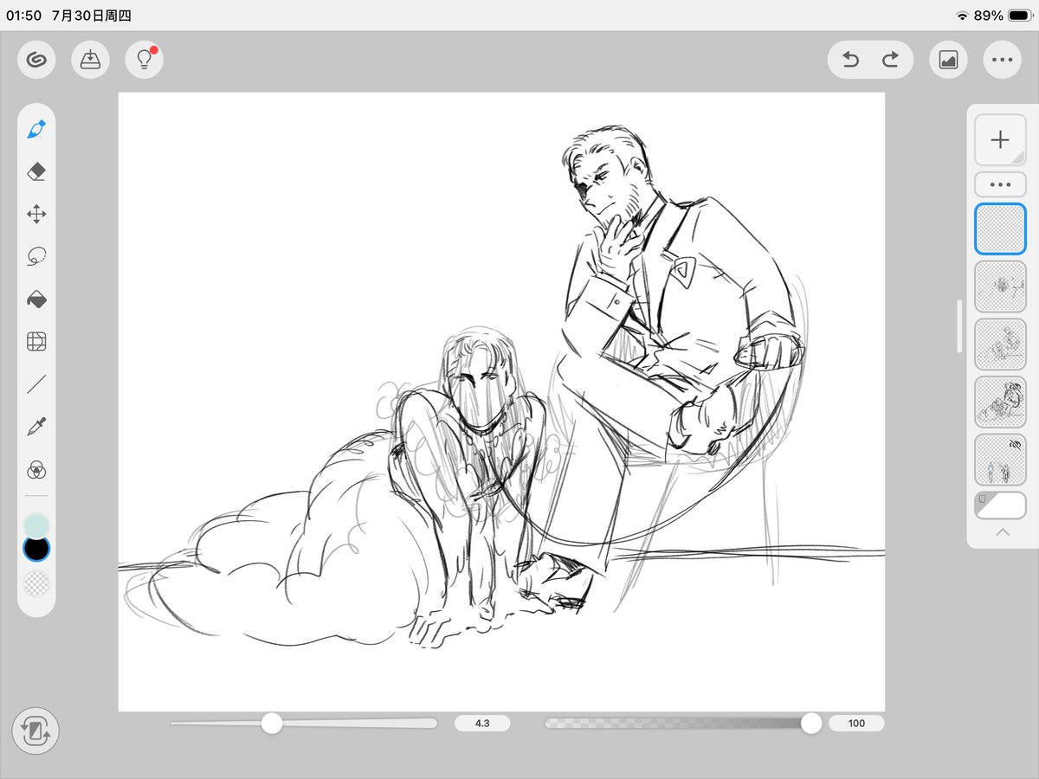Tap the canvas rotate/flip button at bottom left
This screenshot has width=1039, height=779.
tap(35, 731)
